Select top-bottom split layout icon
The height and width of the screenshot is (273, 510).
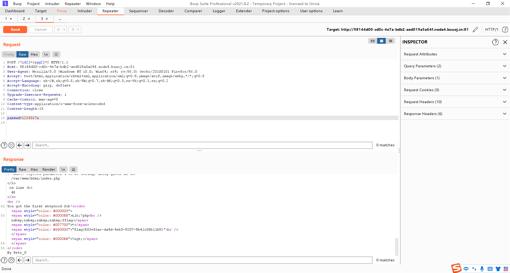coord(381,41)
